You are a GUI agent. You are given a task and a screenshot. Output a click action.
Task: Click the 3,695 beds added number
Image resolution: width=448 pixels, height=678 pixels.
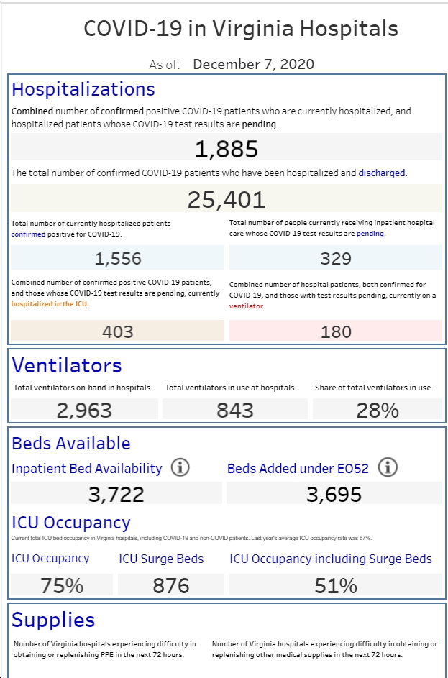coord(334,493)
